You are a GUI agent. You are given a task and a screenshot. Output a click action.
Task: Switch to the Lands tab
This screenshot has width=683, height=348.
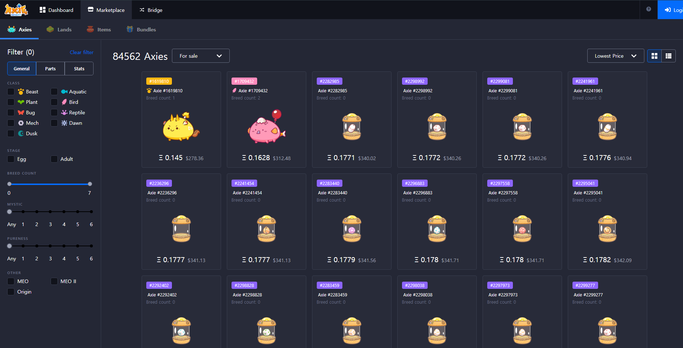[59, 30]
